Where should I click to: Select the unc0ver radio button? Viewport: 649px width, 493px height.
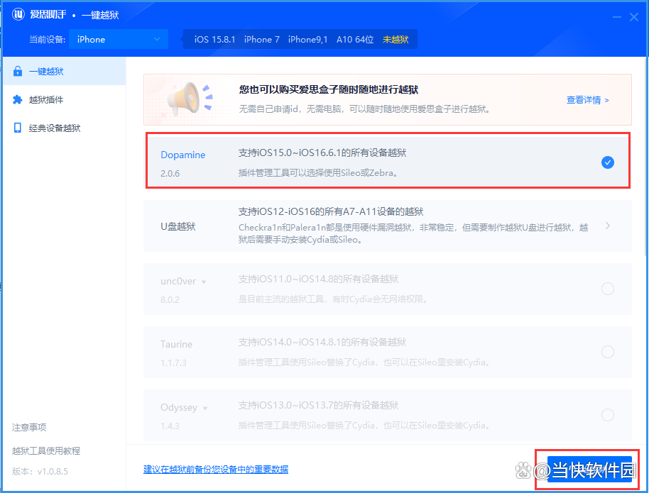pyautogui.click(x=607, y=289)
